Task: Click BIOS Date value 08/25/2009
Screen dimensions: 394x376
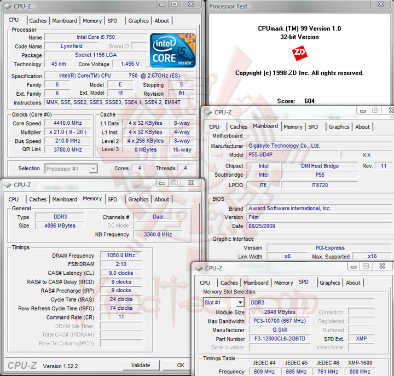Action: pos(320,226)
